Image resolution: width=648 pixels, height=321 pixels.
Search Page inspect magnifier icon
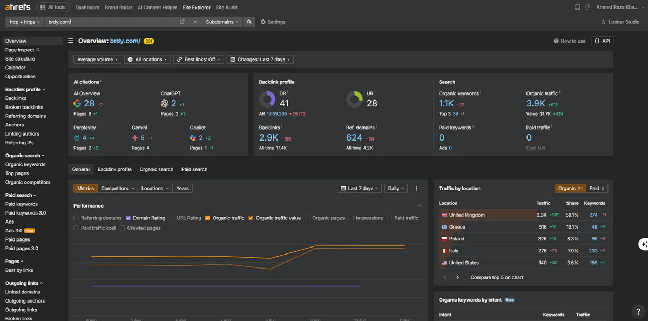click(x=38, y=50)
